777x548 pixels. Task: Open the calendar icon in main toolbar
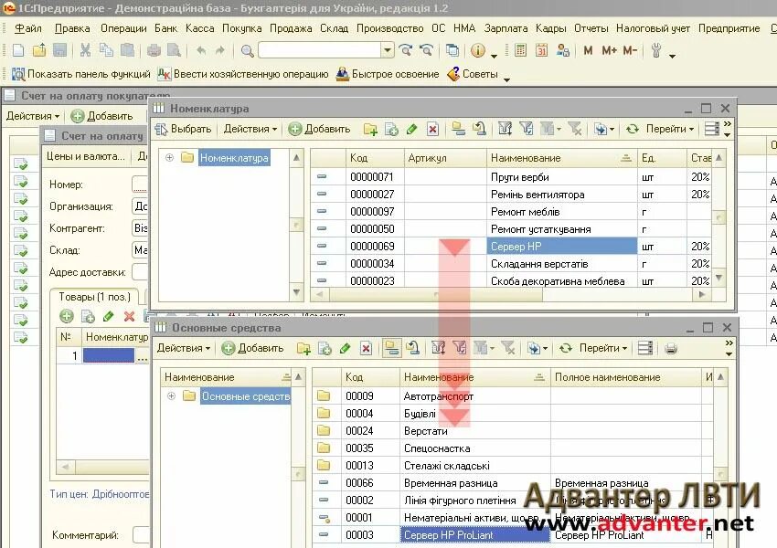(541, 50)
